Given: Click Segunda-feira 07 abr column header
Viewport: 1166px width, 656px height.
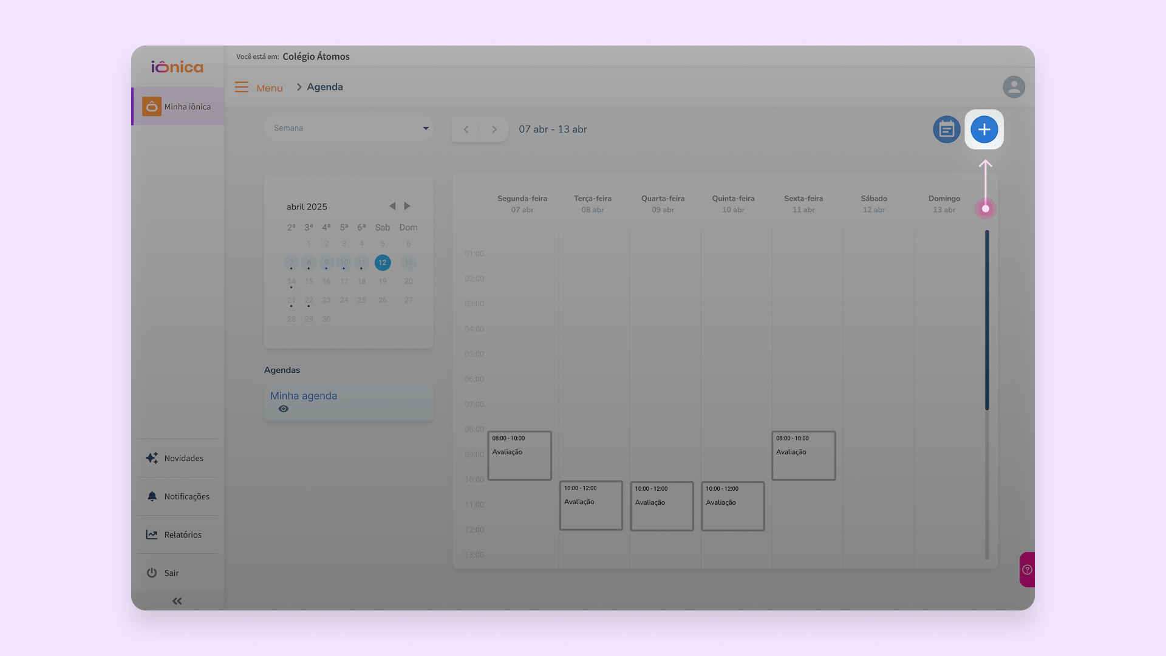Looking at the screenshot, I should tap(522, 204).
